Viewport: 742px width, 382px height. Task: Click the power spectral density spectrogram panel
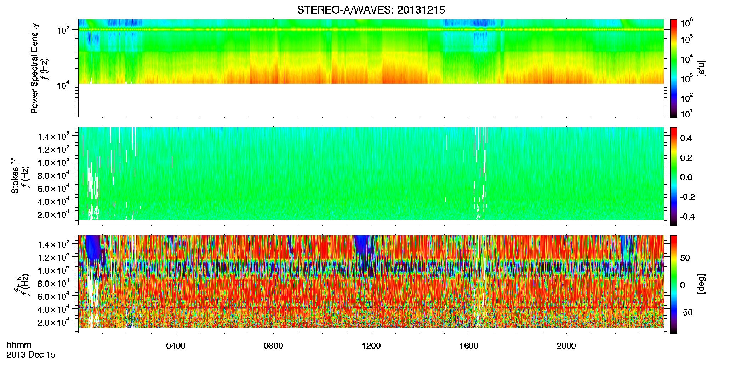pyautogui.click(x=371, y=68)
